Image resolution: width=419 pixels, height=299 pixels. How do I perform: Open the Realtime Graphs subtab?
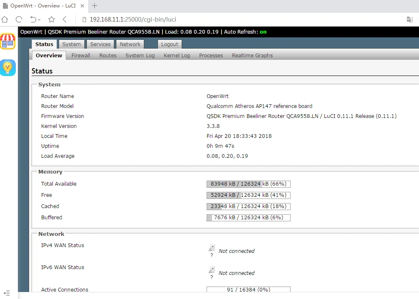pos(252,56)
